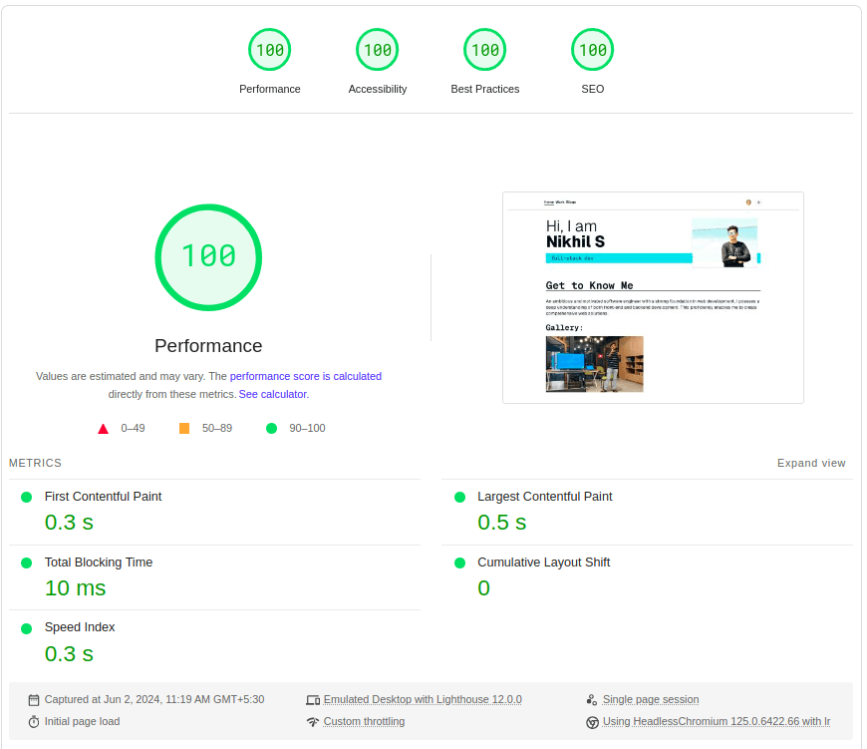This screenshot has width=867, height=749.
Task: Click the orange square for the 50–89 range
Action: pos(184,427)
